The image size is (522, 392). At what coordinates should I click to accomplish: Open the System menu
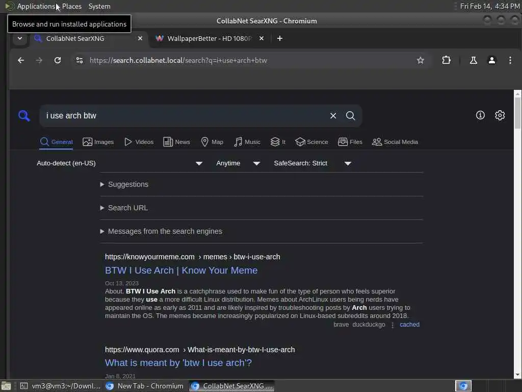[x=99, y=6]
